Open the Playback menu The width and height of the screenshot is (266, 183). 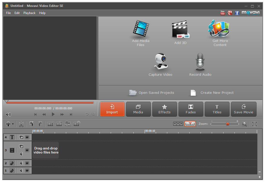(29, 13)
